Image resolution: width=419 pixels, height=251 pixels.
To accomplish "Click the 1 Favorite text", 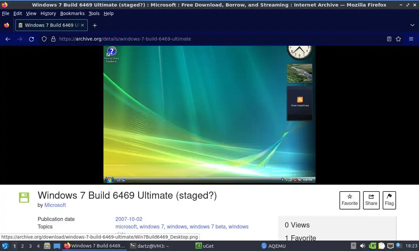I will pos(301,238).
